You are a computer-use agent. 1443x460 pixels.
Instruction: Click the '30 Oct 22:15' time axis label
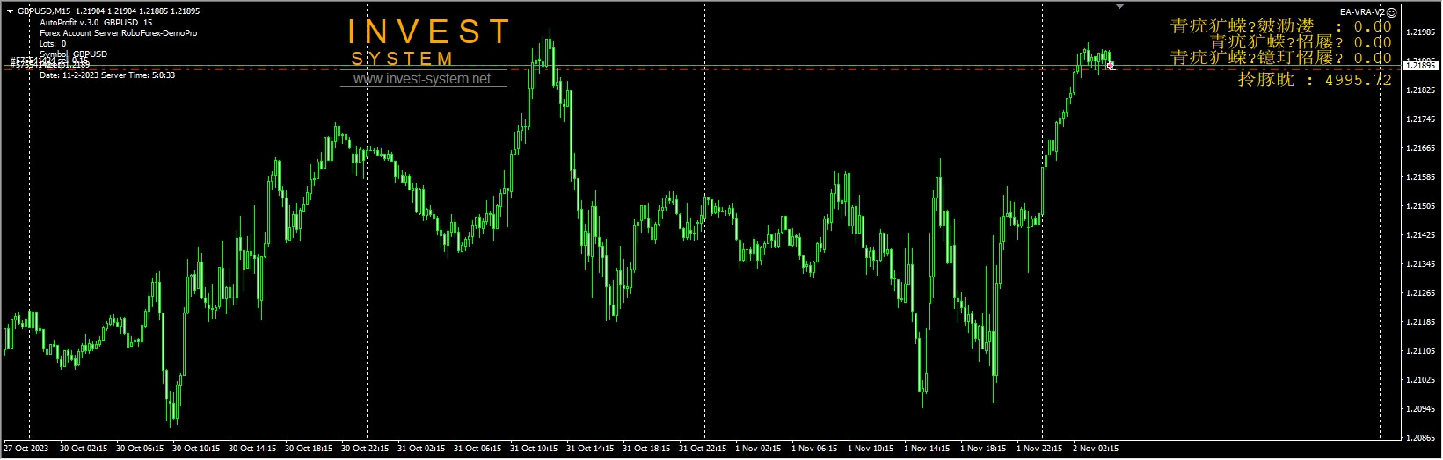point(365,449)
